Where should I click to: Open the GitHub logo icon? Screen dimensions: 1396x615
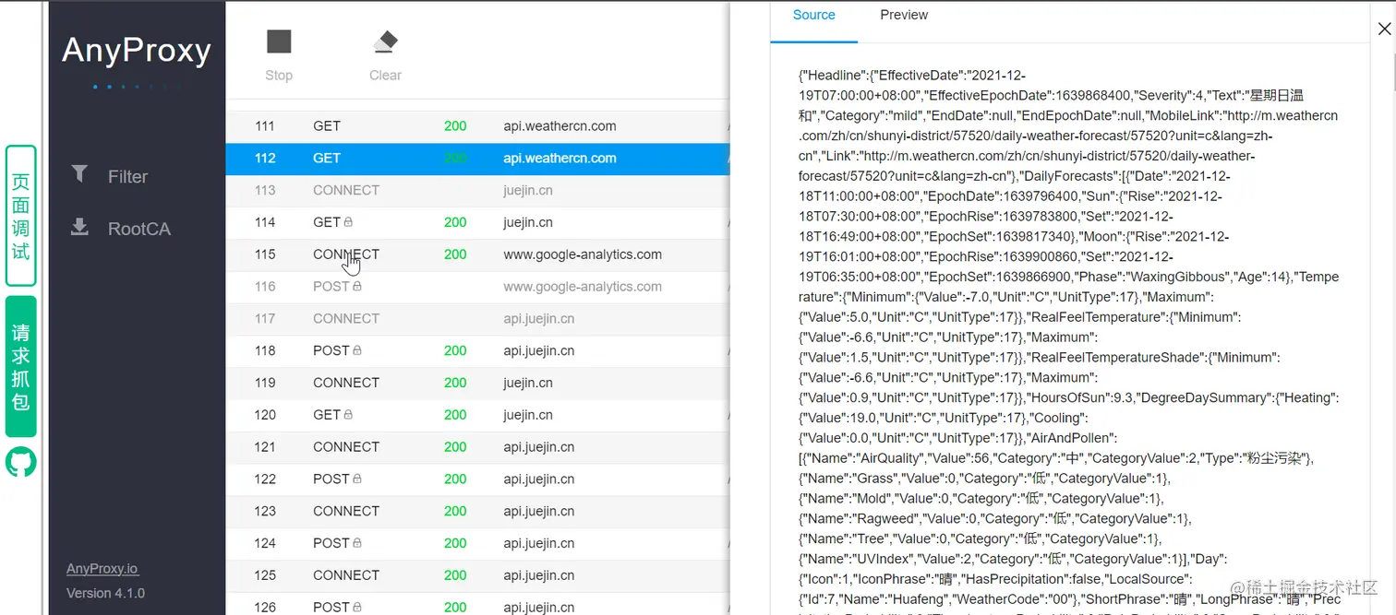[x=21, y=462]
